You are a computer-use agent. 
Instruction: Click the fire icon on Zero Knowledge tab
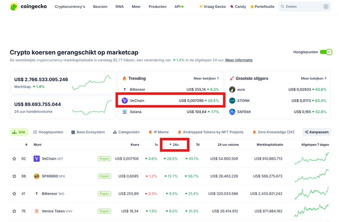coord(254,132)
